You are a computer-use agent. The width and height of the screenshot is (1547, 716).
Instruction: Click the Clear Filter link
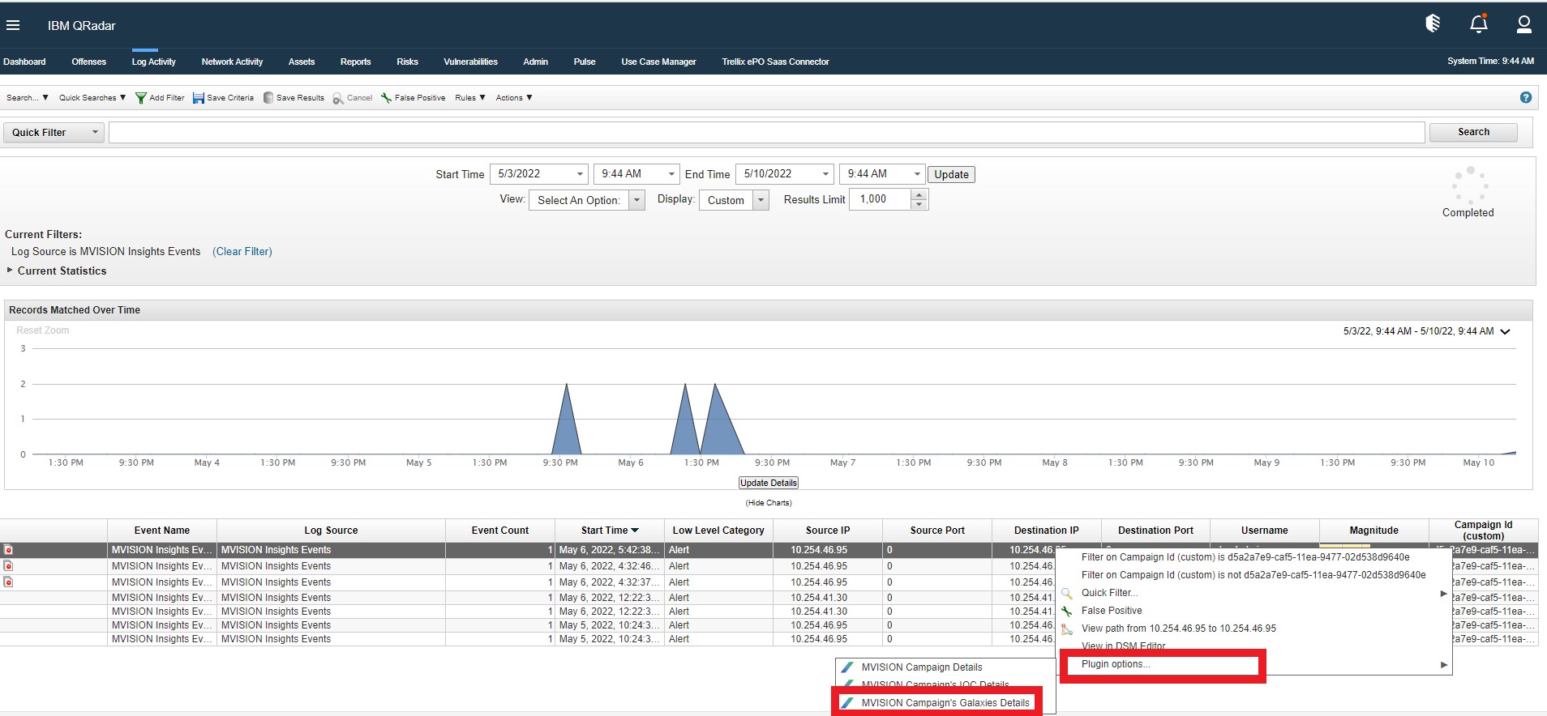point(242,252)
